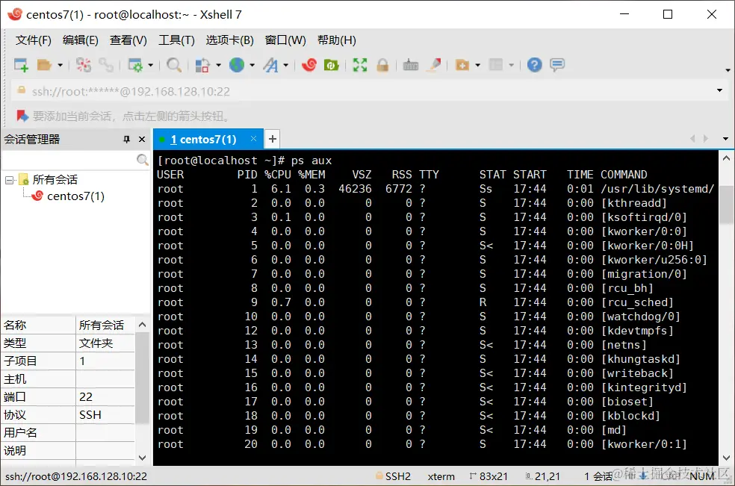Screen dimensions: 735x486
Task: Open the 帮助(H) menu
Action: (337, 40)
